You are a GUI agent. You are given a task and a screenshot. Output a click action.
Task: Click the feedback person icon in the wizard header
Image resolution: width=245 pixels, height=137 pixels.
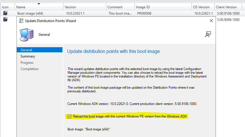tap(208, 34)
